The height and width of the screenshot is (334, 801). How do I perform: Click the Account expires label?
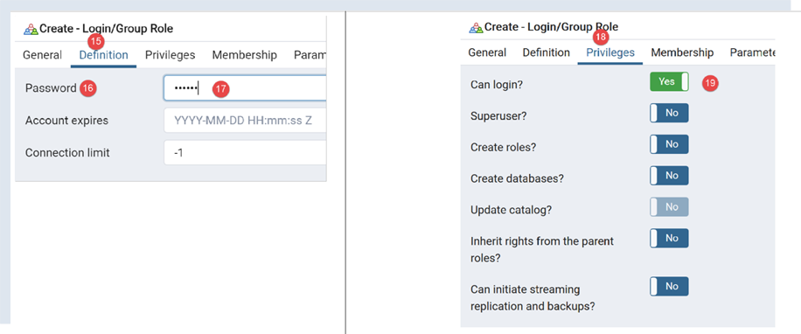click(x=66, y=121)
